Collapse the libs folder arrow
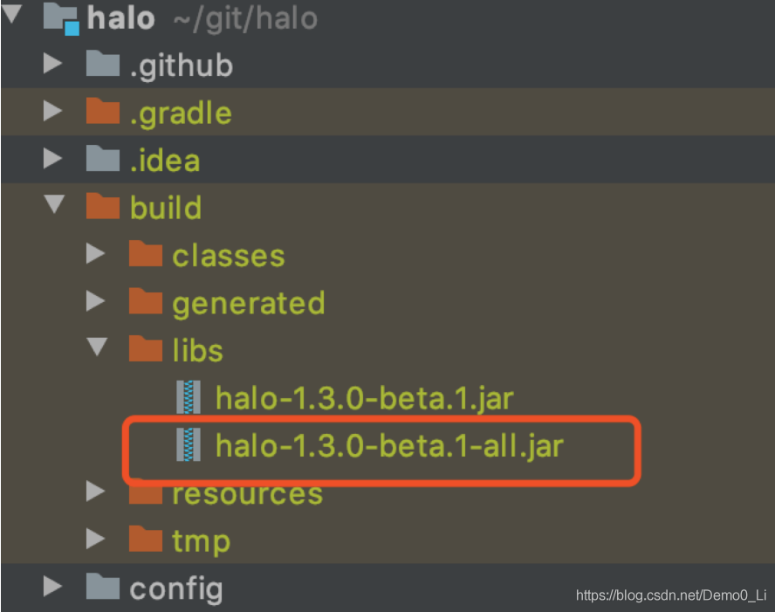Screen dimensions: 775x612 point(97,347)
